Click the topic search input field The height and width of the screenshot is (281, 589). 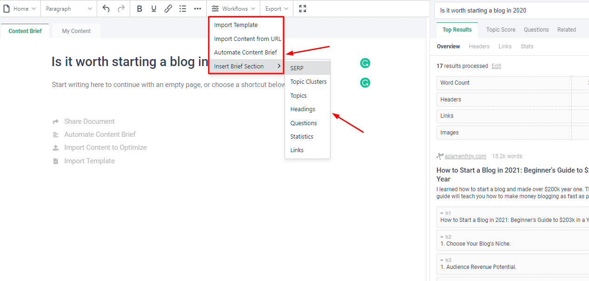tap(511, 10)
